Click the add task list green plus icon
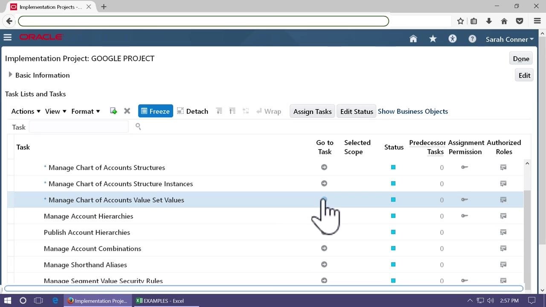The width and height of the screenshot is (546, 307). tap(113, 111)
